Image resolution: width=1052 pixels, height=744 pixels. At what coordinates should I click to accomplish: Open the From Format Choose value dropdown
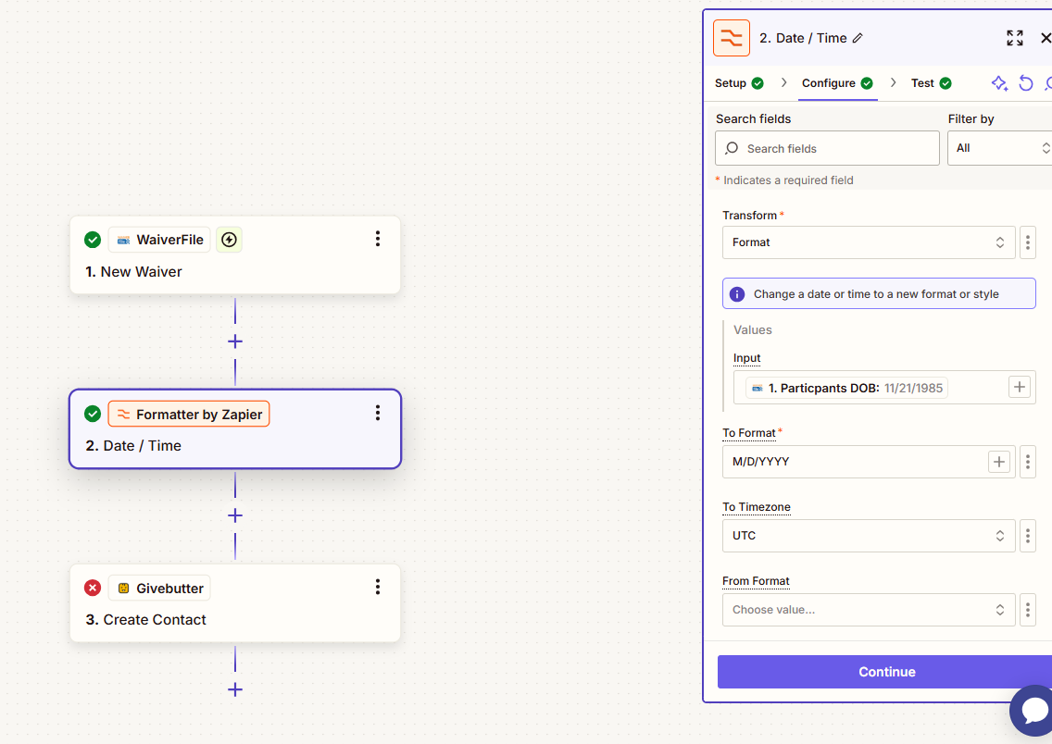[x=868, y=609]
